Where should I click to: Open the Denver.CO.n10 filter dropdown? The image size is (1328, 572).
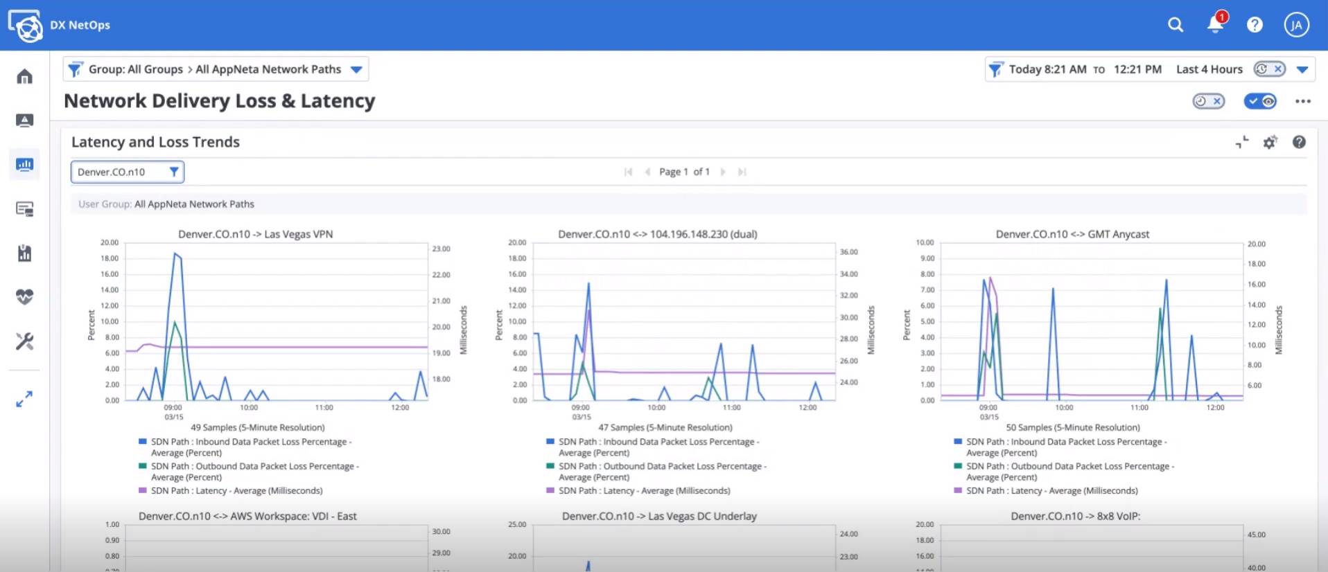coord(128,172)
